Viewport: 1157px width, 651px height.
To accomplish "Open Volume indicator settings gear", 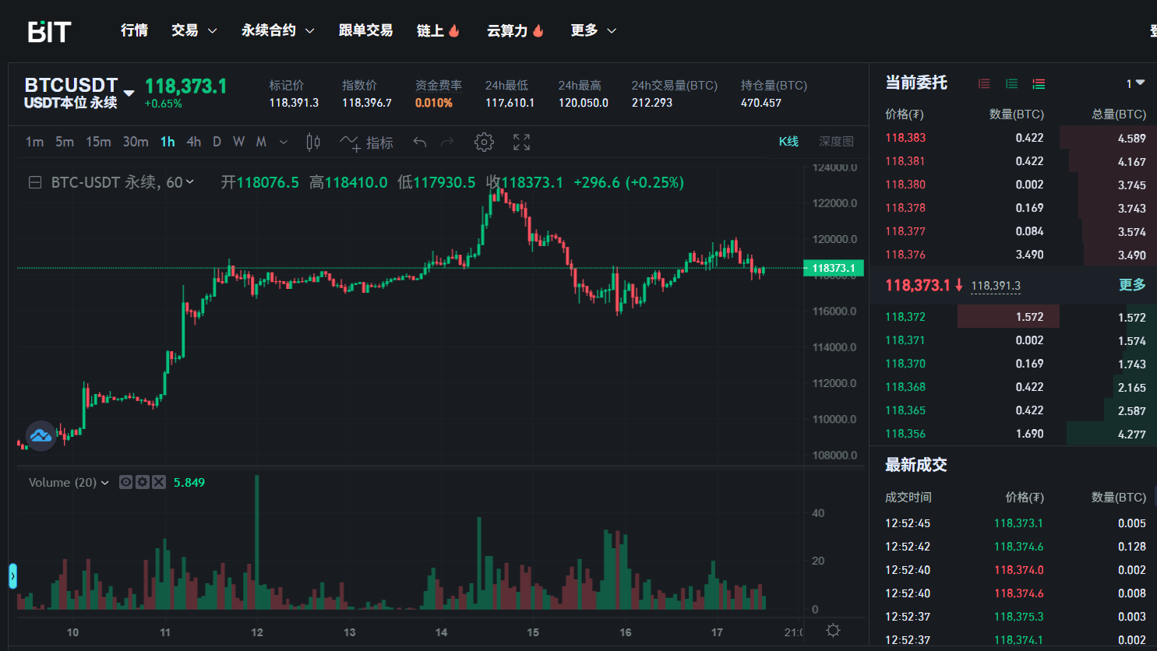I will pyautogui.click(x=142, y=482).
